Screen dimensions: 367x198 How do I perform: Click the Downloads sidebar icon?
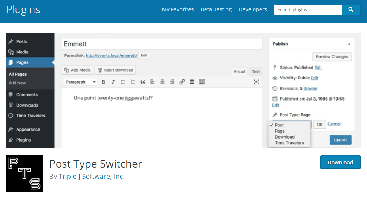(x=11, y=105)
